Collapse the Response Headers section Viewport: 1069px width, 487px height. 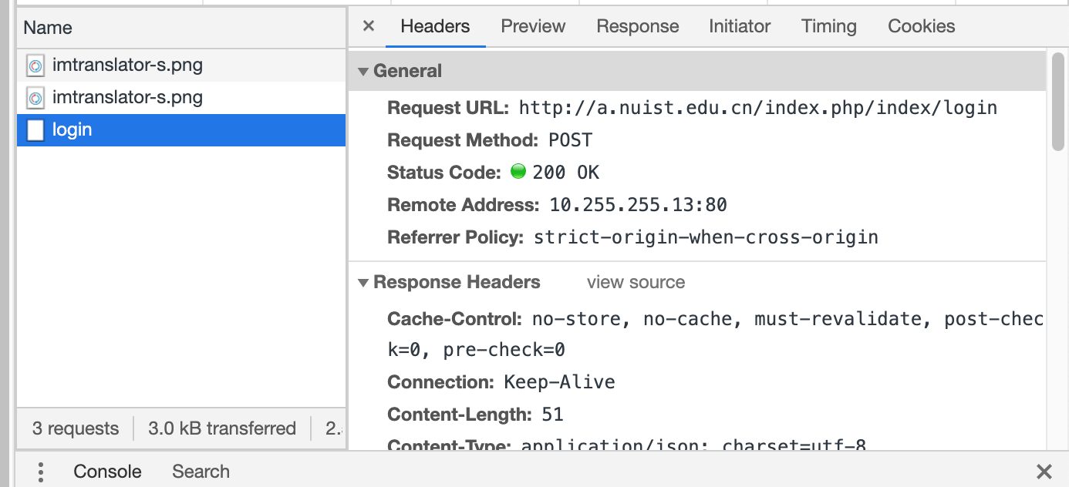tap(363, 283)
